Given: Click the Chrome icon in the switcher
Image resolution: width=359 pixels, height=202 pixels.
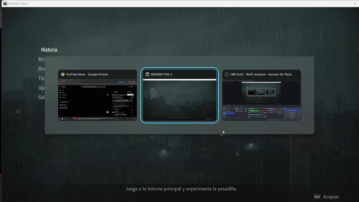Looking at the screenshot, I should pyautogui.click(x=63, y=74).
